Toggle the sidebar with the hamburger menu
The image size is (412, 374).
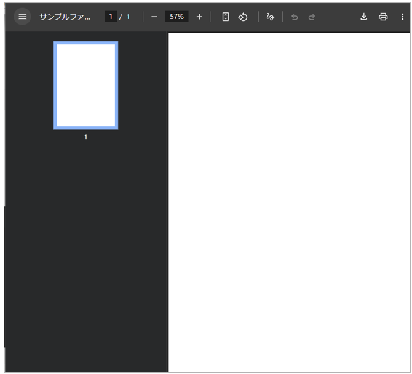pyautogui.click(x=23, y=17)
